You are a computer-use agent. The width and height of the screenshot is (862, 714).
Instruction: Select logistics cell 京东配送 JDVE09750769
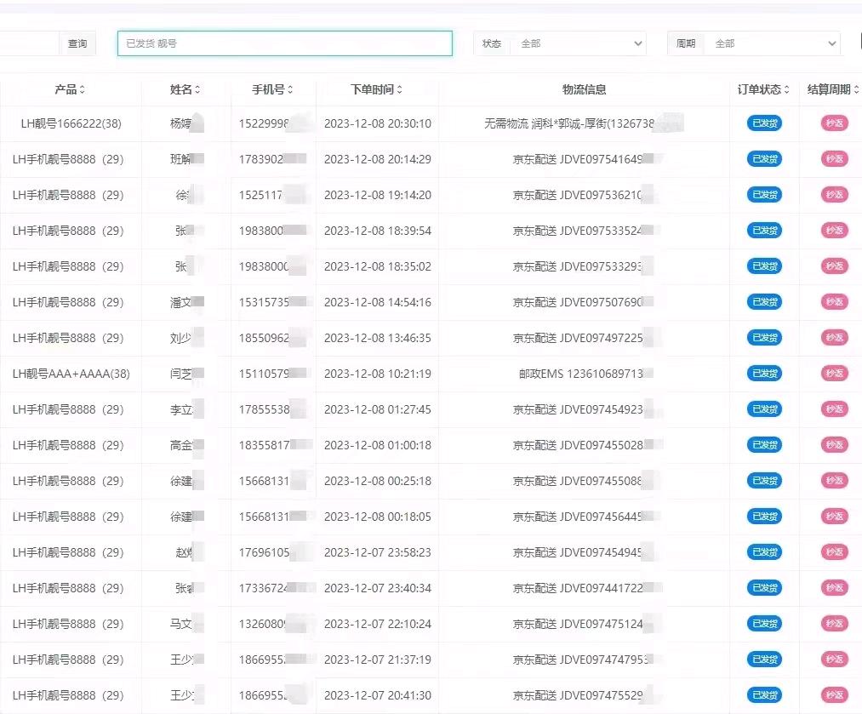[x=584, y=302]
